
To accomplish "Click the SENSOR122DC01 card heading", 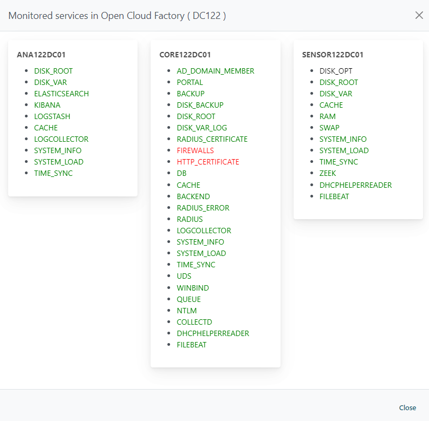I will point(333,55).
